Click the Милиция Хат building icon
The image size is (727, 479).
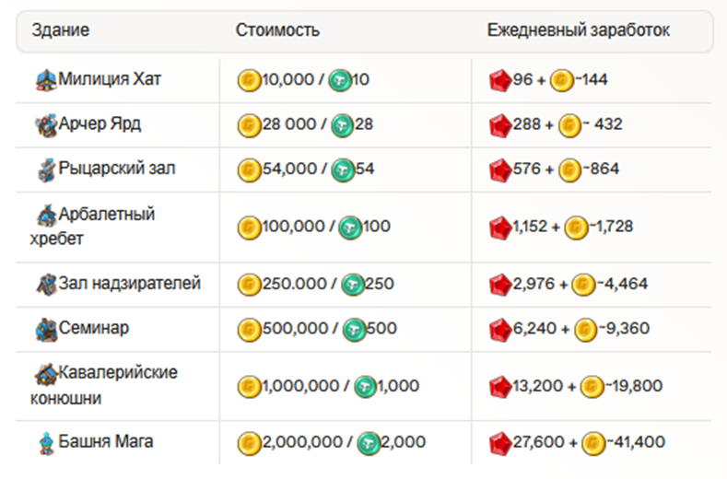click(46, 79)
